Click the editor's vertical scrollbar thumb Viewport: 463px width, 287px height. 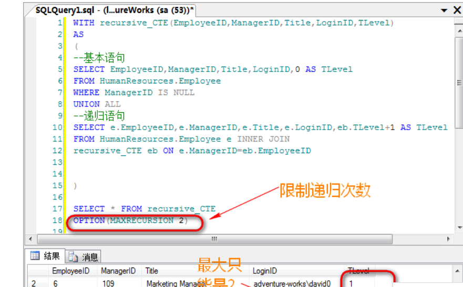point(458,81)
